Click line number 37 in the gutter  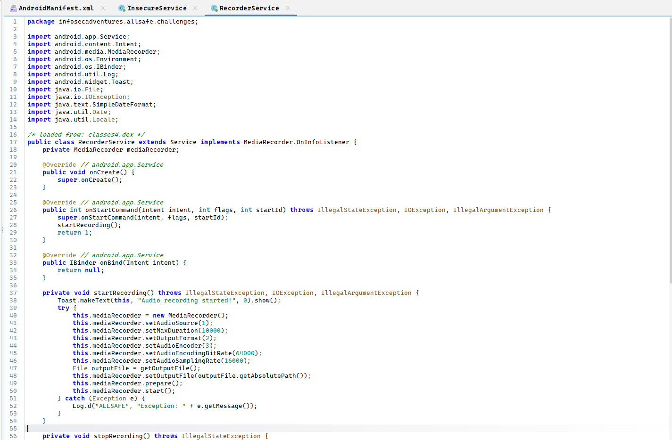[13, 293]
